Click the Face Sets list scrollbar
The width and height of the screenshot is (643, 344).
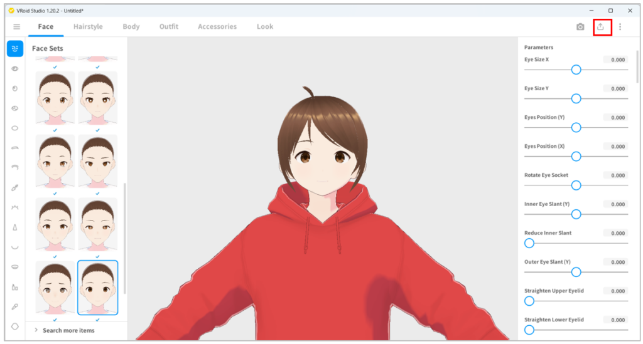124,238
